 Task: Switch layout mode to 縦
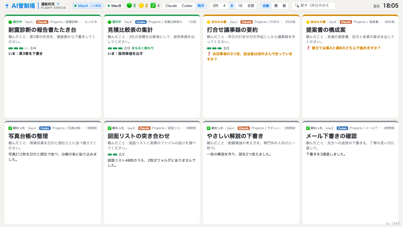284,6
